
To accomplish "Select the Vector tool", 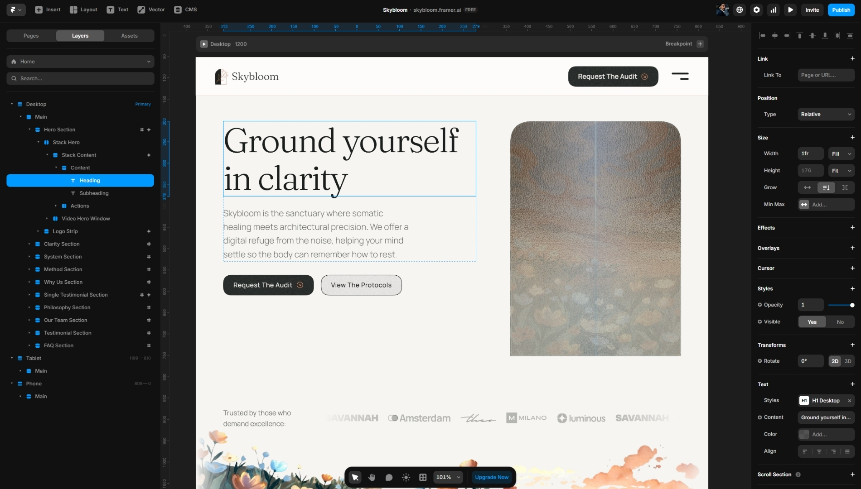I will (x=150, y=10).
